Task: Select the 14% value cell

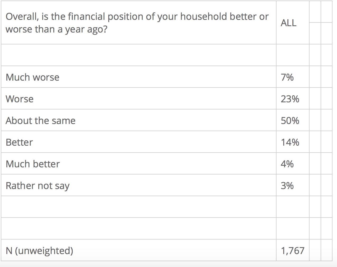Action: click(290, 142)
